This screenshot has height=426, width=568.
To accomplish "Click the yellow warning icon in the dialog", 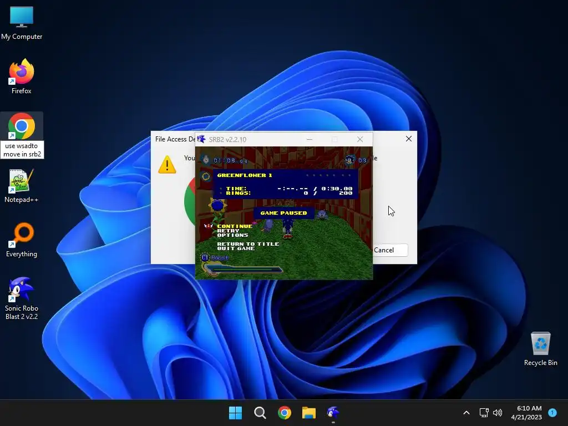I will coord(167,165).
